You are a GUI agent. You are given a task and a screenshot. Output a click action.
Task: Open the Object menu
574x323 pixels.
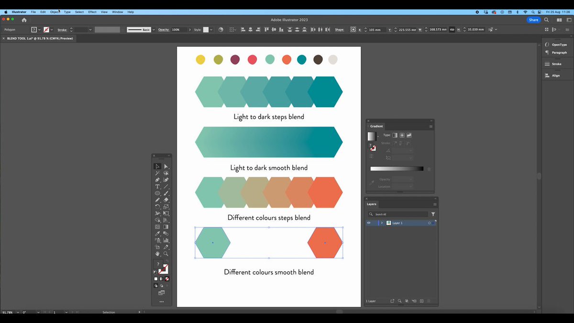[x=55, y=12]
